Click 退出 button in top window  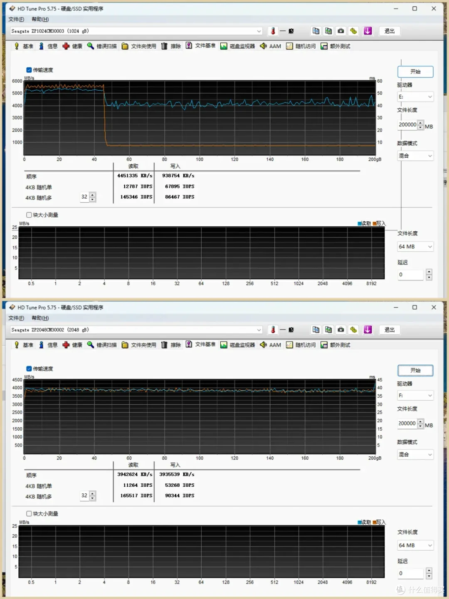[x=390, y=31]
